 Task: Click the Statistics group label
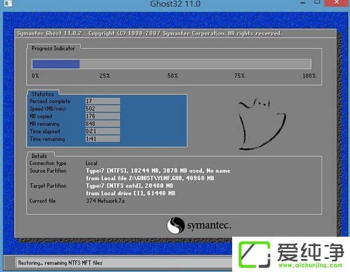[43, 94]
